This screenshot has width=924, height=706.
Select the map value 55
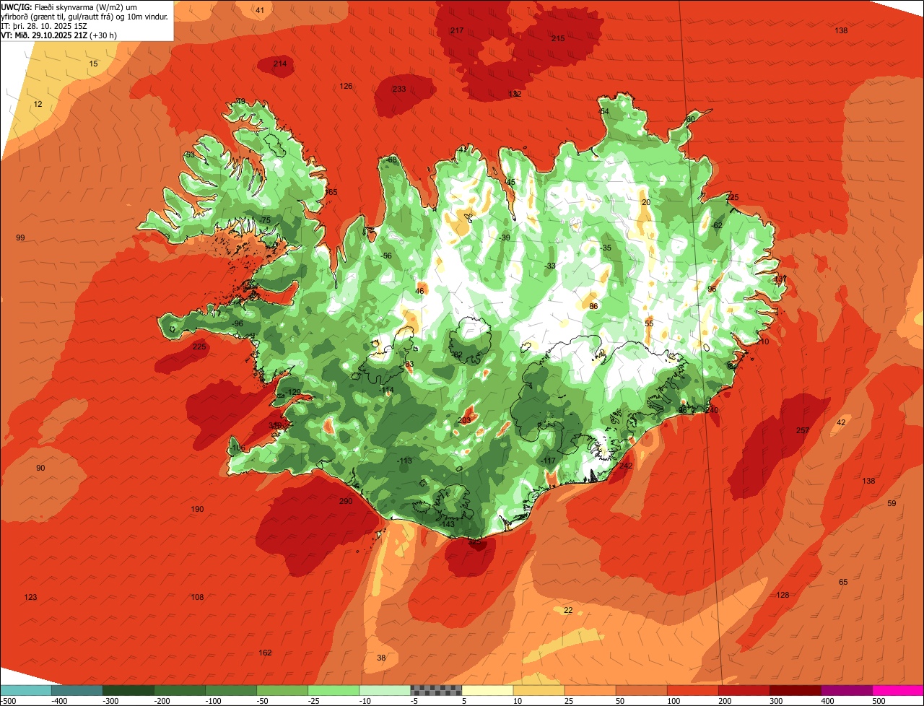[x=649, y=323]
